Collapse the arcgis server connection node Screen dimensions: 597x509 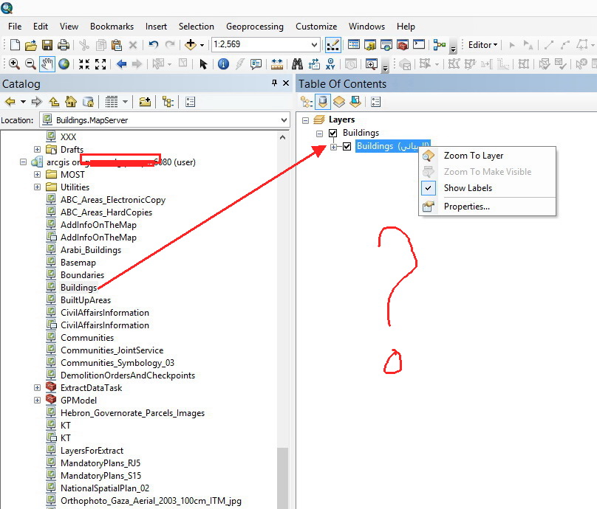[23, 162]
